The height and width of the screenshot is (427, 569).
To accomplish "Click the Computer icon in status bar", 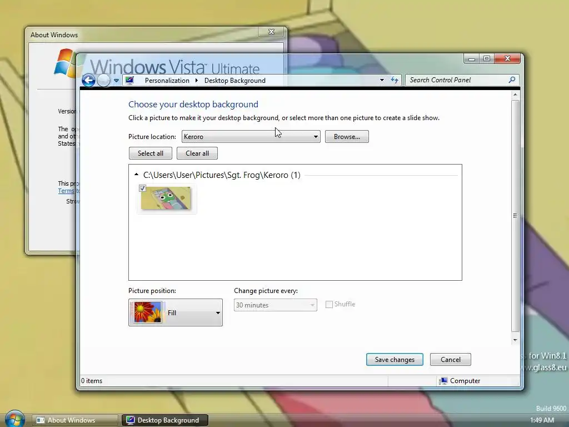I will (x=443, y=381).
